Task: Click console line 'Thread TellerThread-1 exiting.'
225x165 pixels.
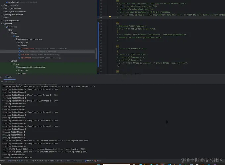Action: click(x=18, y=157)
